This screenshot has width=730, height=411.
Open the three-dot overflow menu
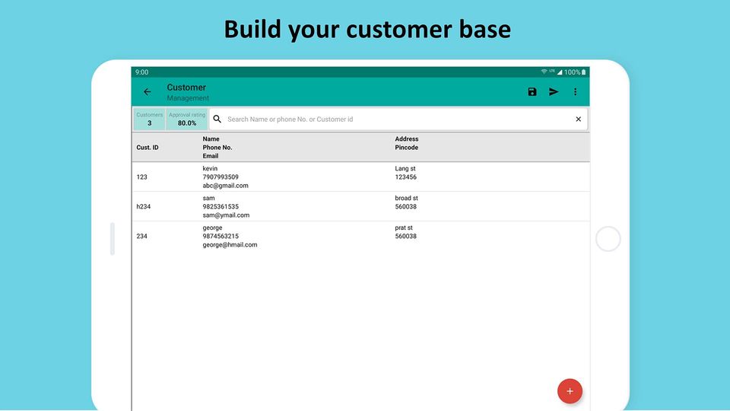coord(576,92)
